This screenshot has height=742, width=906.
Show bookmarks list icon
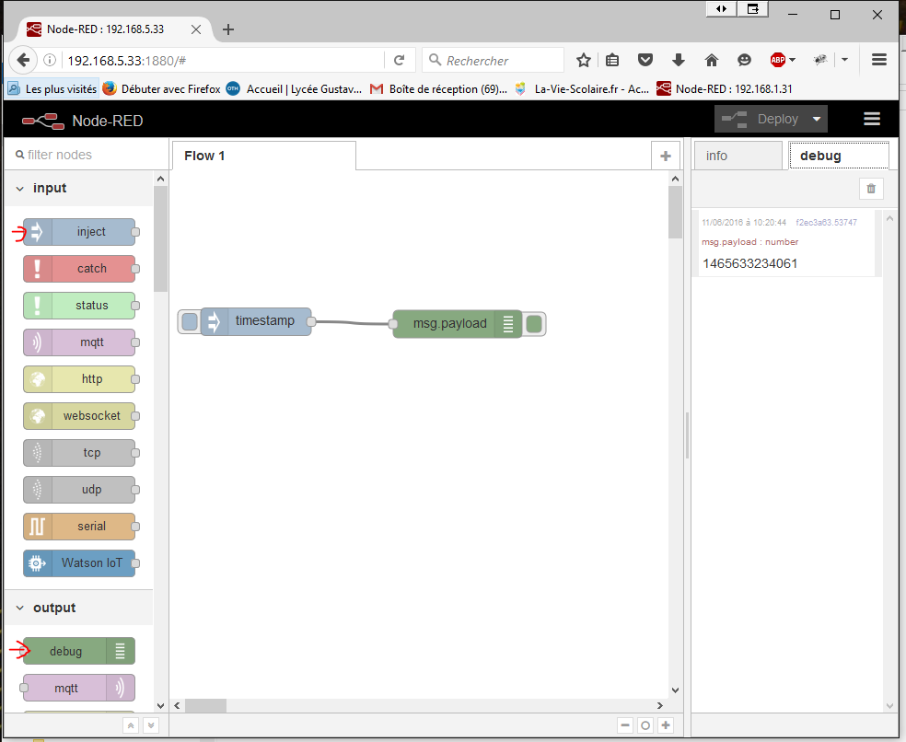click(x=612, y=60)
